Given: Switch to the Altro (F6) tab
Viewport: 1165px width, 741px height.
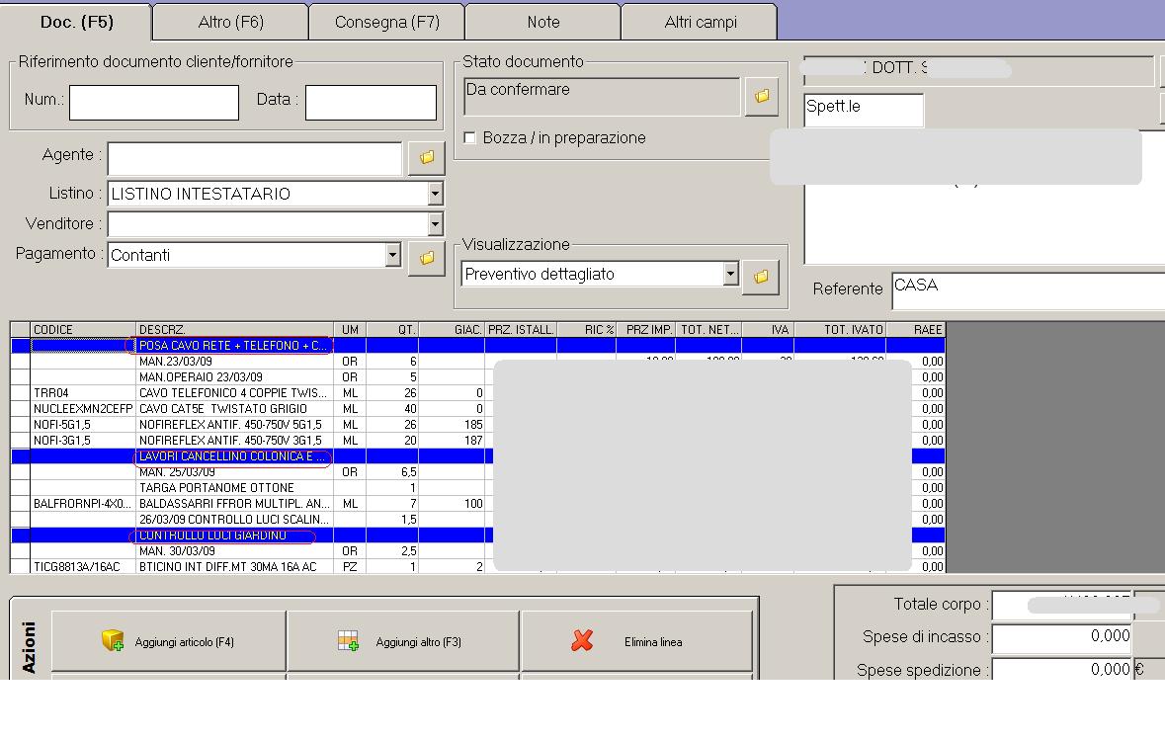Looking at the screenshot, I should tap(231, 23).
